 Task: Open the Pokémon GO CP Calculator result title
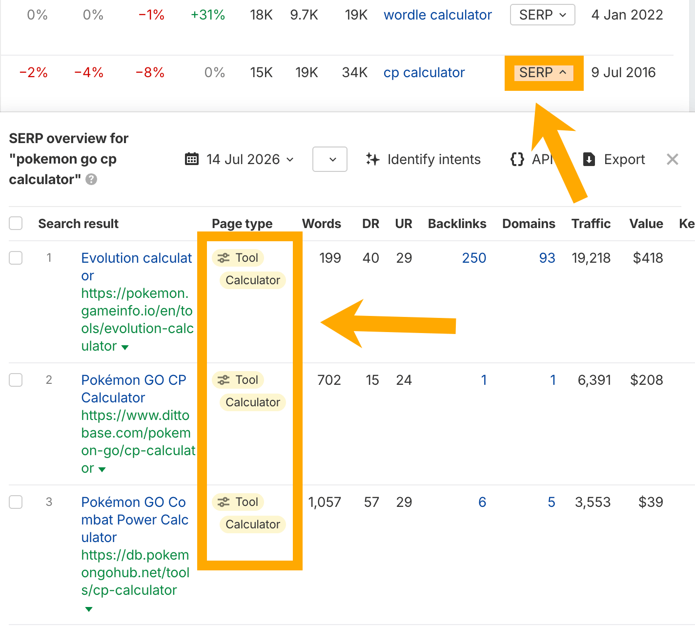tap(134, 389)
